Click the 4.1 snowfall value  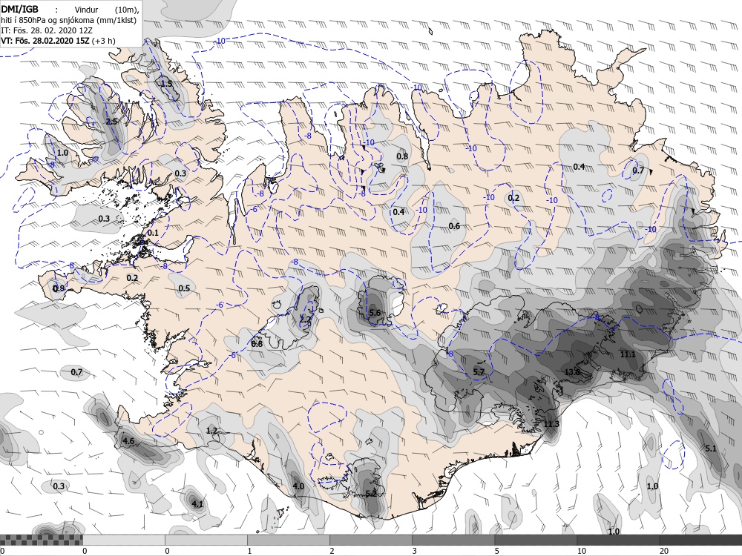coord(197,504)
